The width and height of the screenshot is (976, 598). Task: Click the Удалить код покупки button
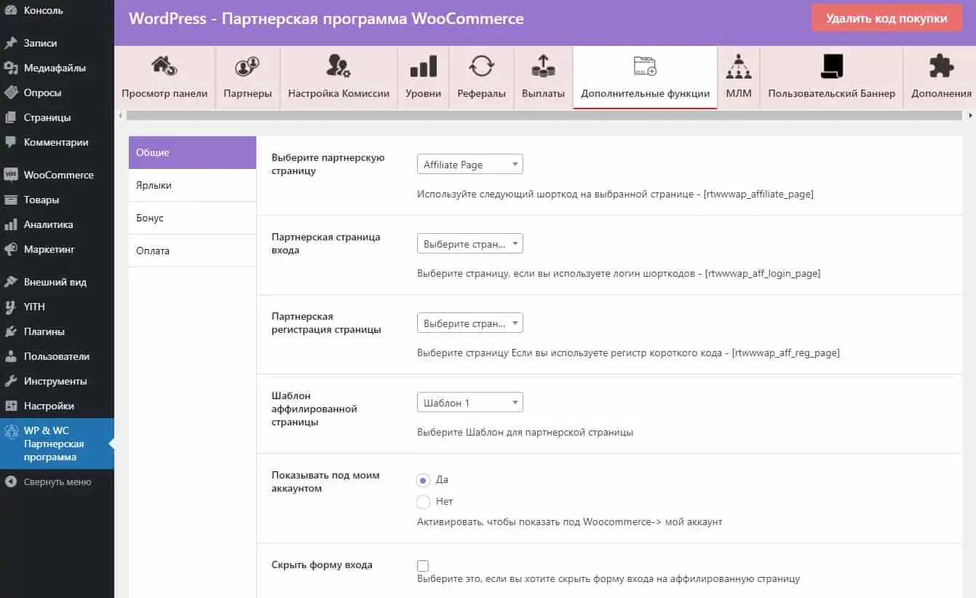pos(886,17)
